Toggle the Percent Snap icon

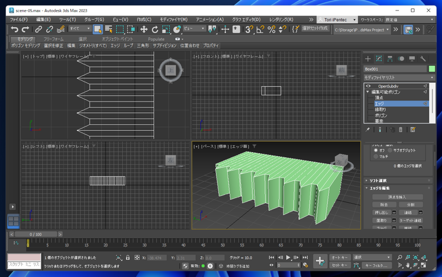pyautogui.click(x=271, y=29)
